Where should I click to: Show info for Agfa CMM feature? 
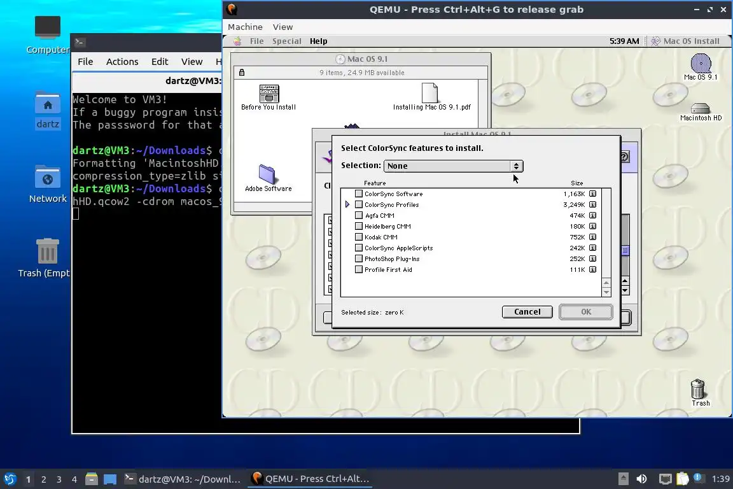click(x=592, y=215)
